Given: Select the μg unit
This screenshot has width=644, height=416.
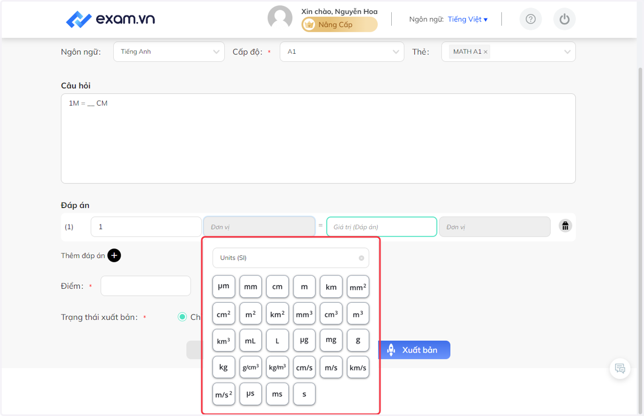Looking at the screenshot, I should (x=304, y=340).
